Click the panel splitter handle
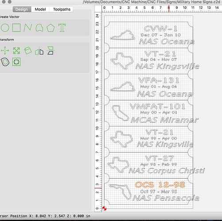Viewport: 222px width, 221px height. pos(93,108)
